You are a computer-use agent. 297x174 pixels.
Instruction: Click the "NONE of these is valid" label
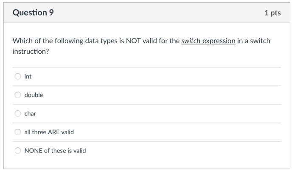(x=55, y=151)
